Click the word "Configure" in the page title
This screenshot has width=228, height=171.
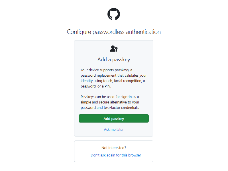(x=79, y=32)
